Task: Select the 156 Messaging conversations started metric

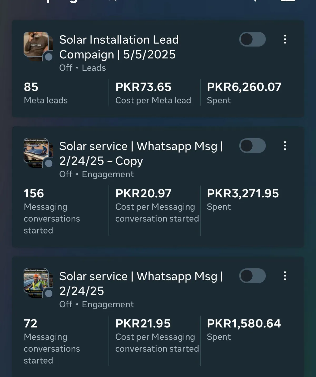Action: pyautogui.click(x=52, y=211)
